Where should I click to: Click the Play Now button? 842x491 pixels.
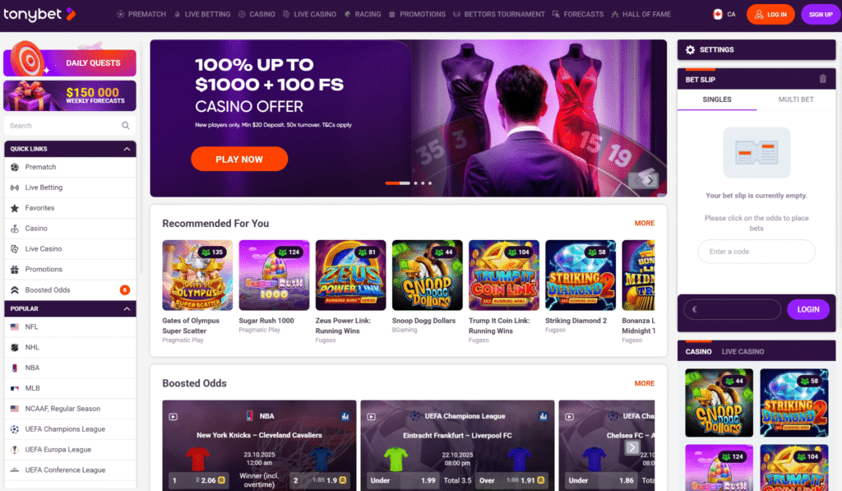pos(239,159)
